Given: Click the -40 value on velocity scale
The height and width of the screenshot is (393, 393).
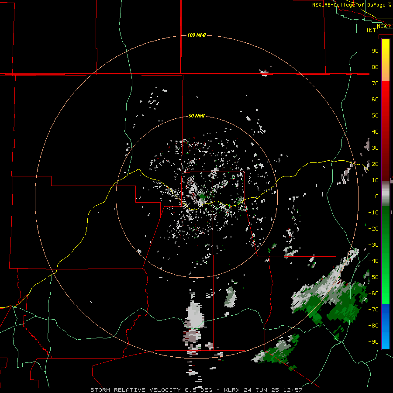Looking at the screenshot, I should pyautogui.click(x=373, y=261).
